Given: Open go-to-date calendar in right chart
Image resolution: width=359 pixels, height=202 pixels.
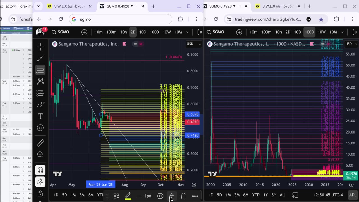Looking at the screenshot, I should (295, 195).
